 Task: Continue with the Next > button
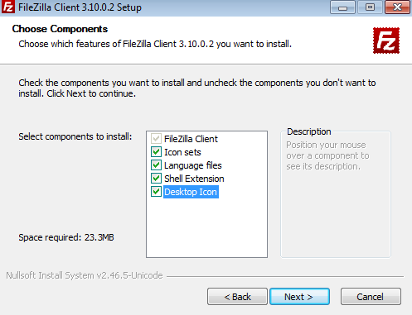[x=299, y=297]
